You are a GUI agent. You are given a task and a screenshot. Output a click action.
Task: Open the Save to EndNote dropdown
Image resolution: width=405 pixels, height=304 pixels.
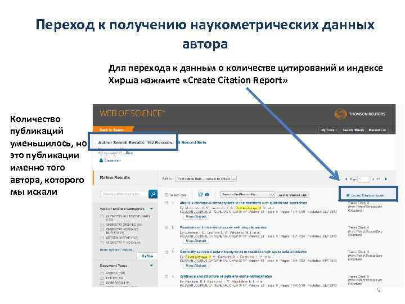[x=247, y=194]
